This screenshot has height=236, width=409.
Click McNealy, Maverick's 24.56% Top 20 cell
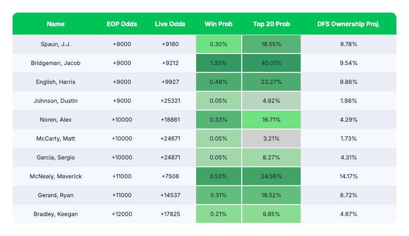pyautogui.click(x=271, y=176)
